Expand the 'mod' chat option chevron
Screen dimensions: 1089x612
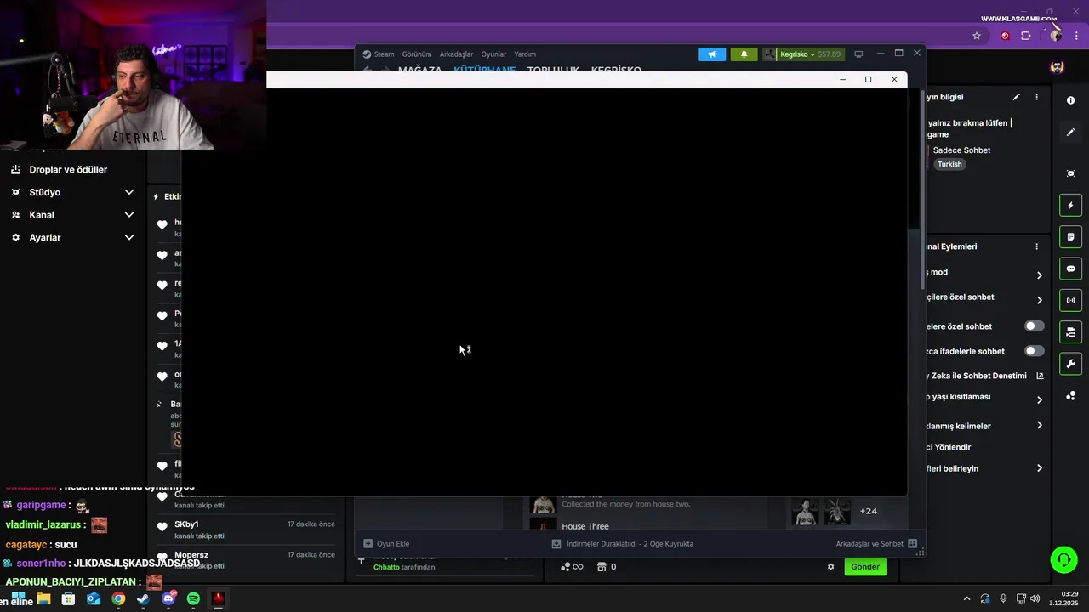[1039, 275]
